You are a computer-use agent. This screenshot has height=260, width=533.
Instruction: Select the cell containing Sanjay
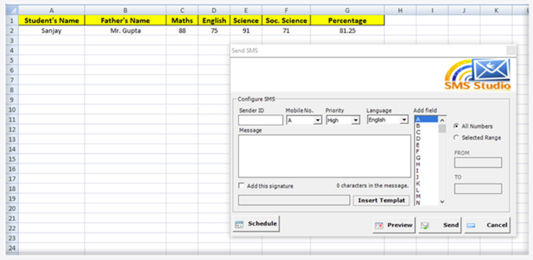click(51, 31)
